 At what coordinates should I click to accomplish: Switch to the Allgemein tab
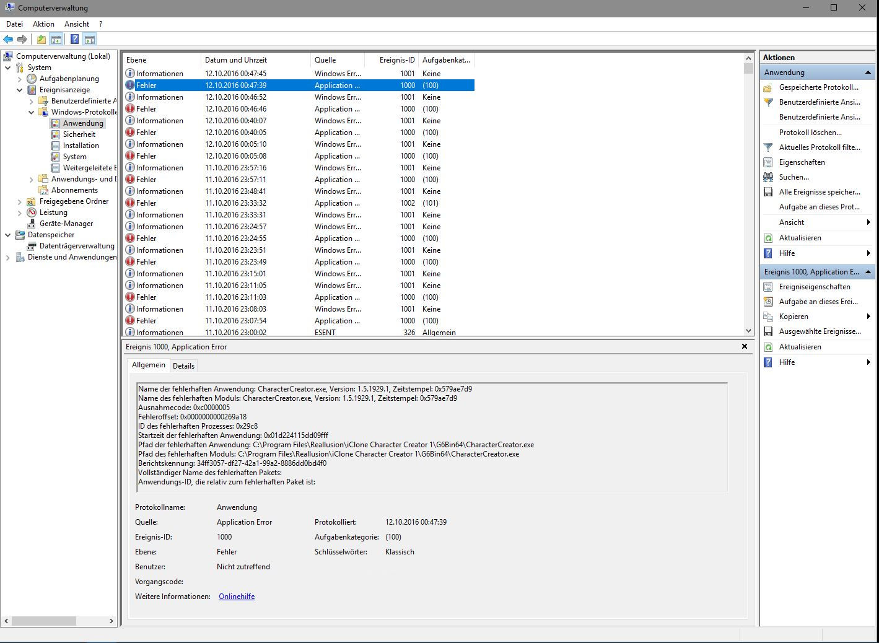coord(149,365)
